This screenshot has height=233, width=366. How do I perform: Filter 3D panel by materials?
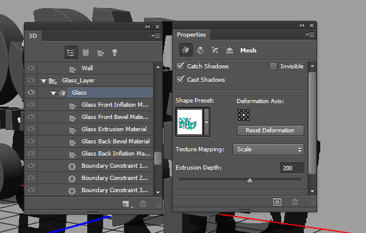coord(101,52)
